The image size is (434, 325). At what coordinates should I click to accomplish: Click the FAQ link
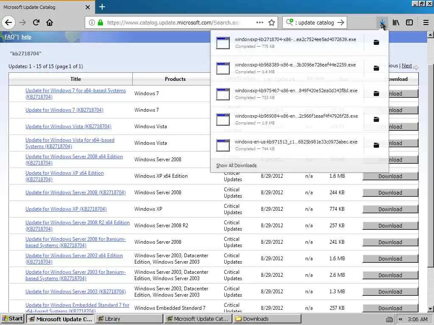point(9,37)
